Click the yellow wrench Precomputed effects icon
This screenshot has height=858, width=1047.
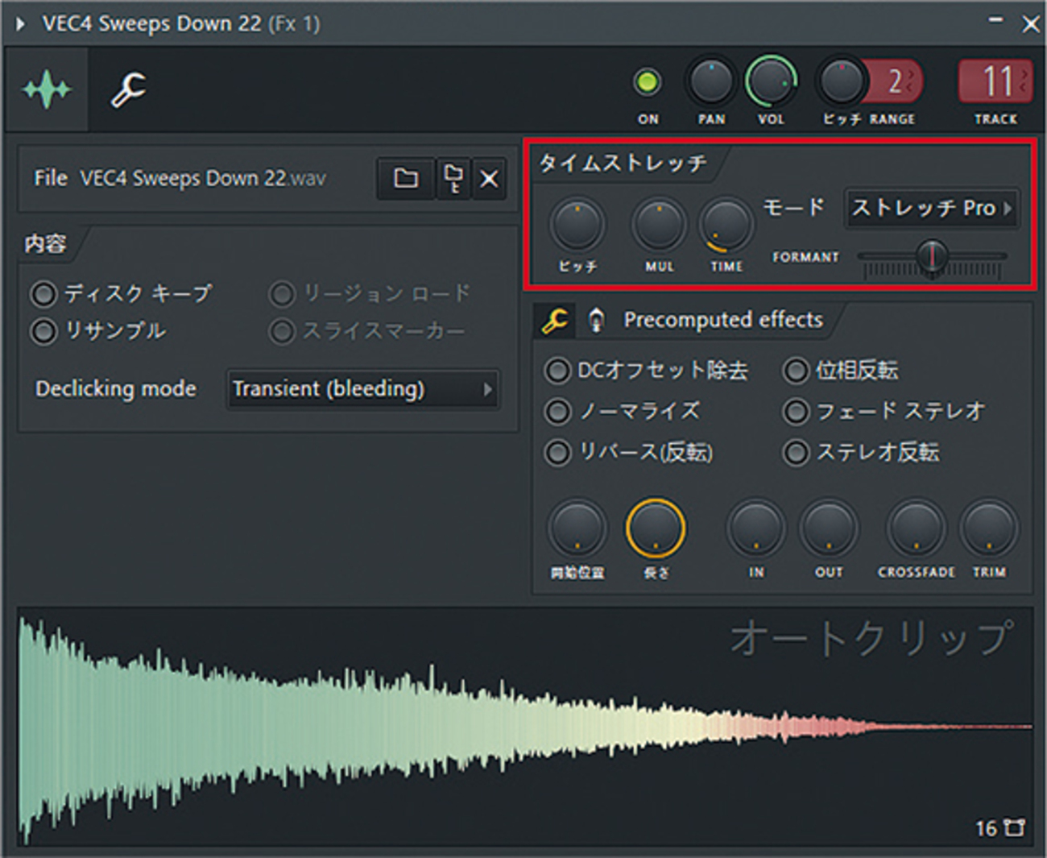[555, 321]
